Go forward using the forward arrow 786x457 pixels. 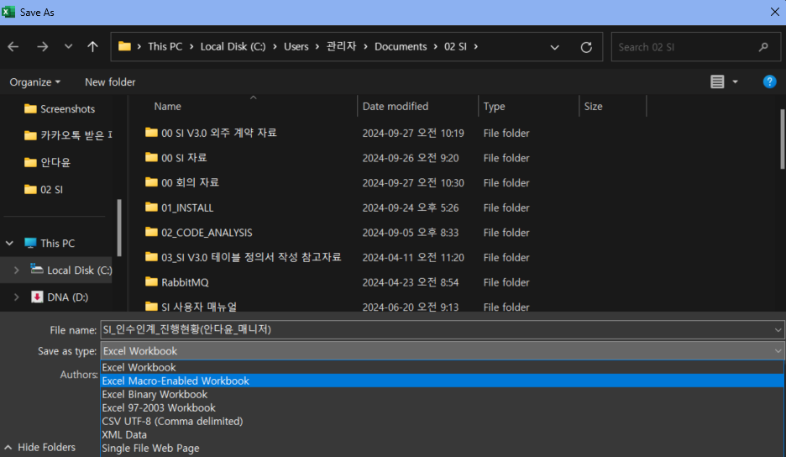coord(43,47)
